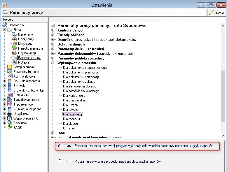Expand the Opisy dokumentów node
Viewport: 227px width, 172px height.
click(x=5, y=81)
